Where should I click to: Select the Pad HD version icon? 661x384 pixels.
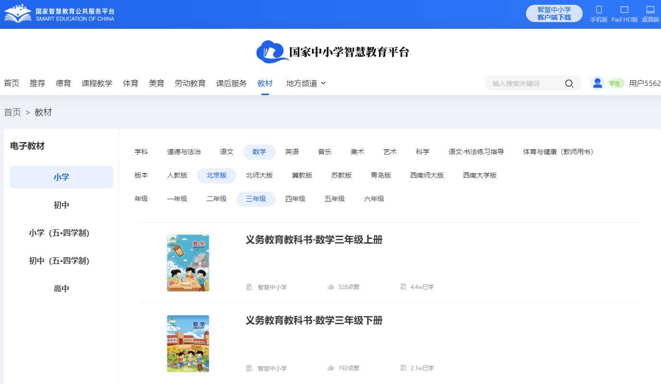coord(624,10)
